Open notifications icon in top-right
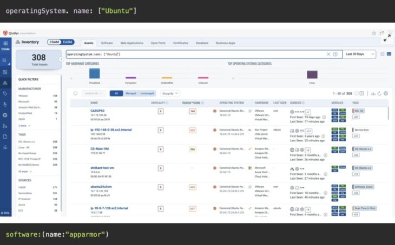 coord(381,33)
